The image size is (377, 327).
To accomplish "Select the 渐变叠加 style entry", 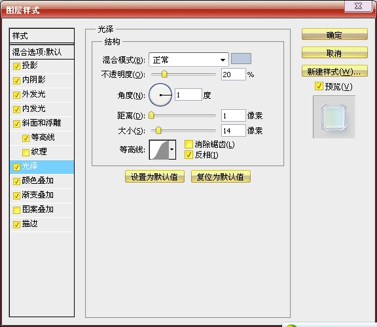I will (42, 196).
